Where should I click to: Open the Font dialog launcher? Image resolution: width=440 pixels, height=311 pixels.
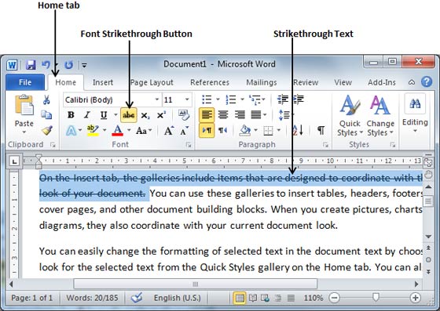click(x=189, y=145)
